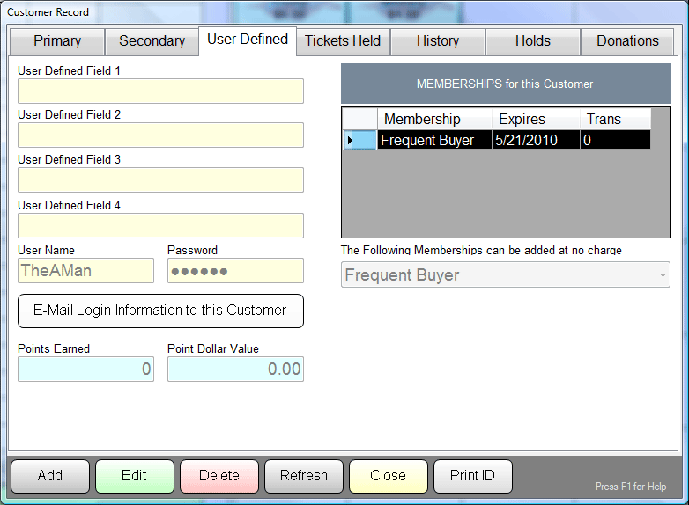
Task: Select the Frequent Buyer membership cell
Action: 434,140
